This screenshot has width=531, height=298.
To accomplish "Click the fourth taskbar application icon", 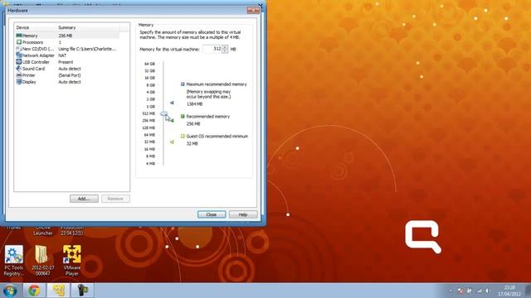I will [82, 291].
